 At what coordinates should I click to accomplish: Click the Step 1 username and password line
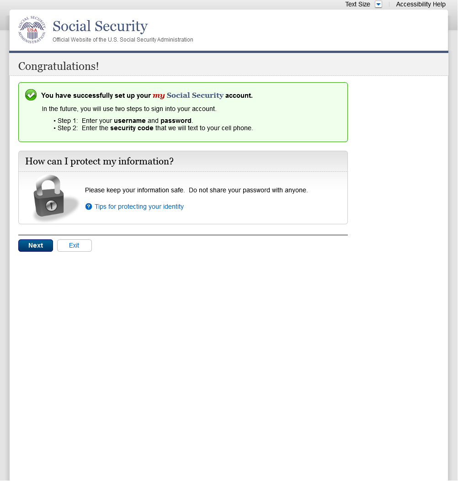click(124, 121)
